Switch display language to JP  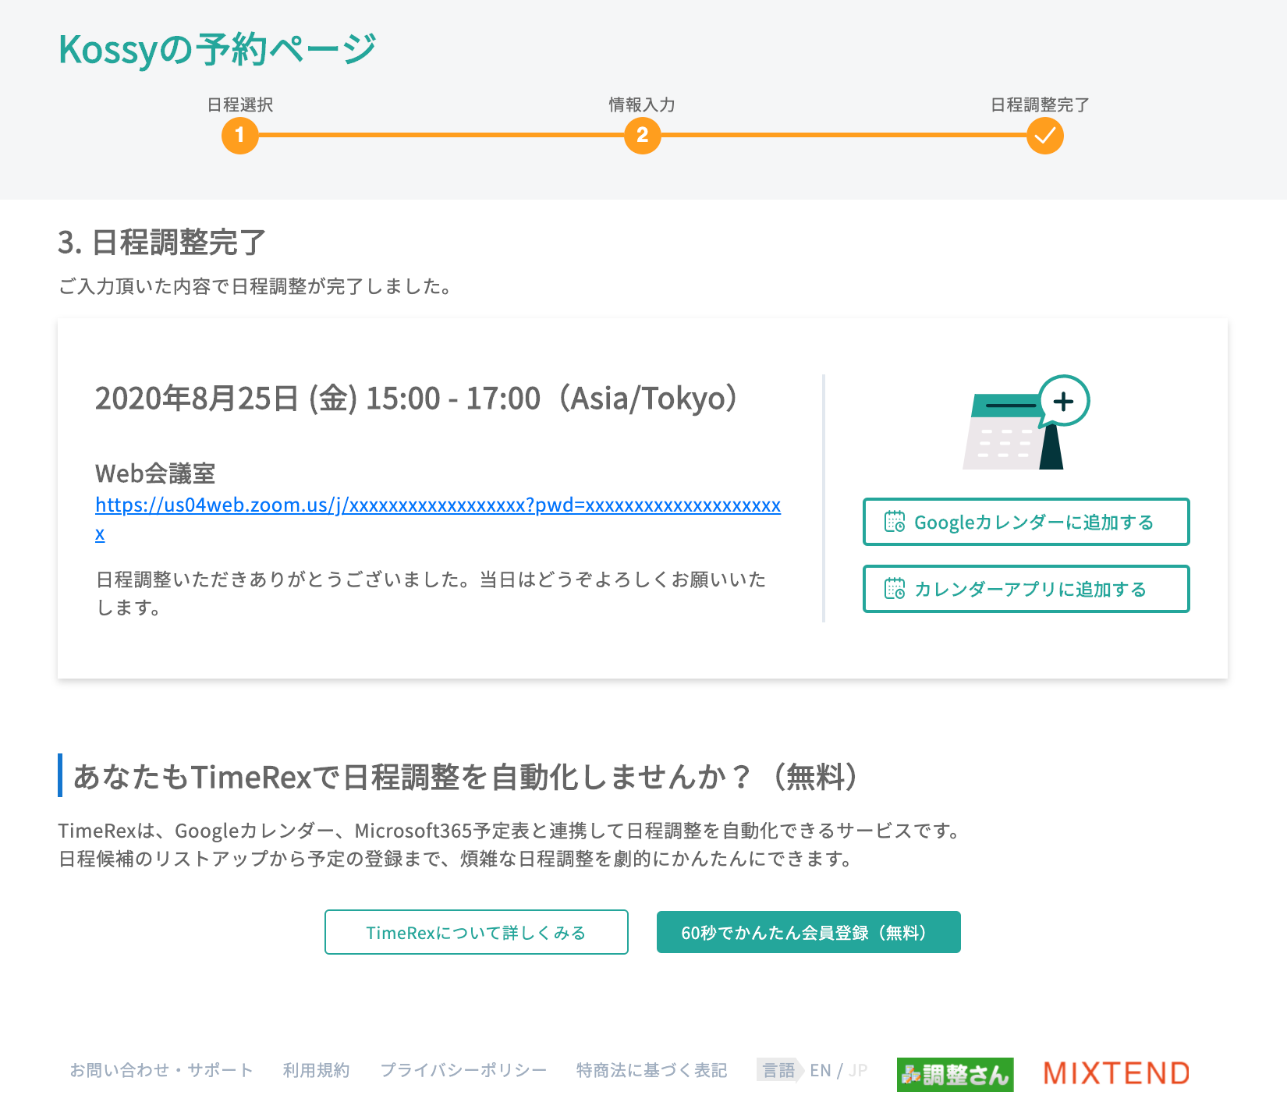point(856,1070)
